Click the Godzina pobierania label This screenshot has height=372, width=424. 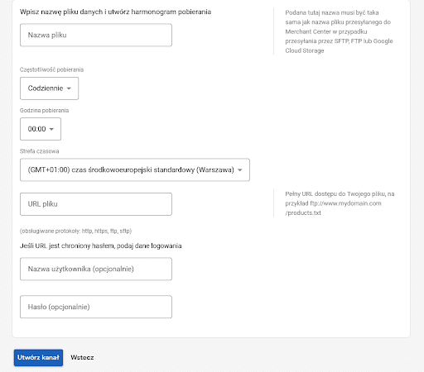tap(44, 111)
